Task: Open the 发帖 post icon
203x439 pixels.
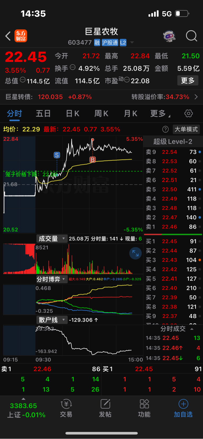Action: pos(105,408)
